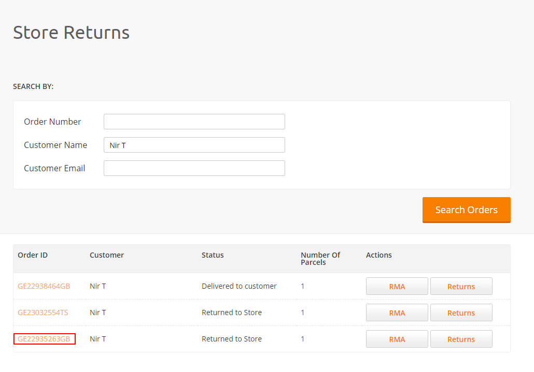Click the Status column header
The height and width of the screenshot is (372, 534).
point(213,255)
